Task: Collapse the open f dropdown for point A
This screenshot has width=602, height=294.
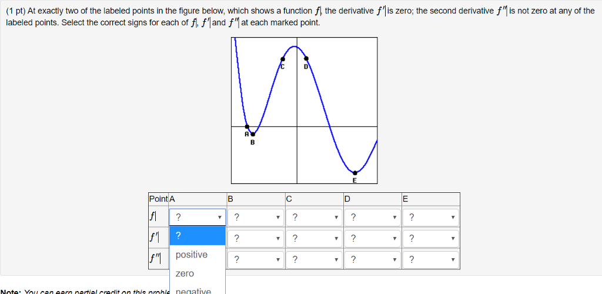Action: click(x=198, y=218)
